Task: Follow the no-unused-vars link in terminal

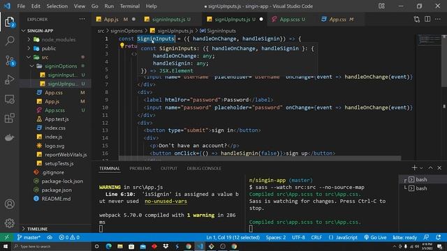Action: 166,201
